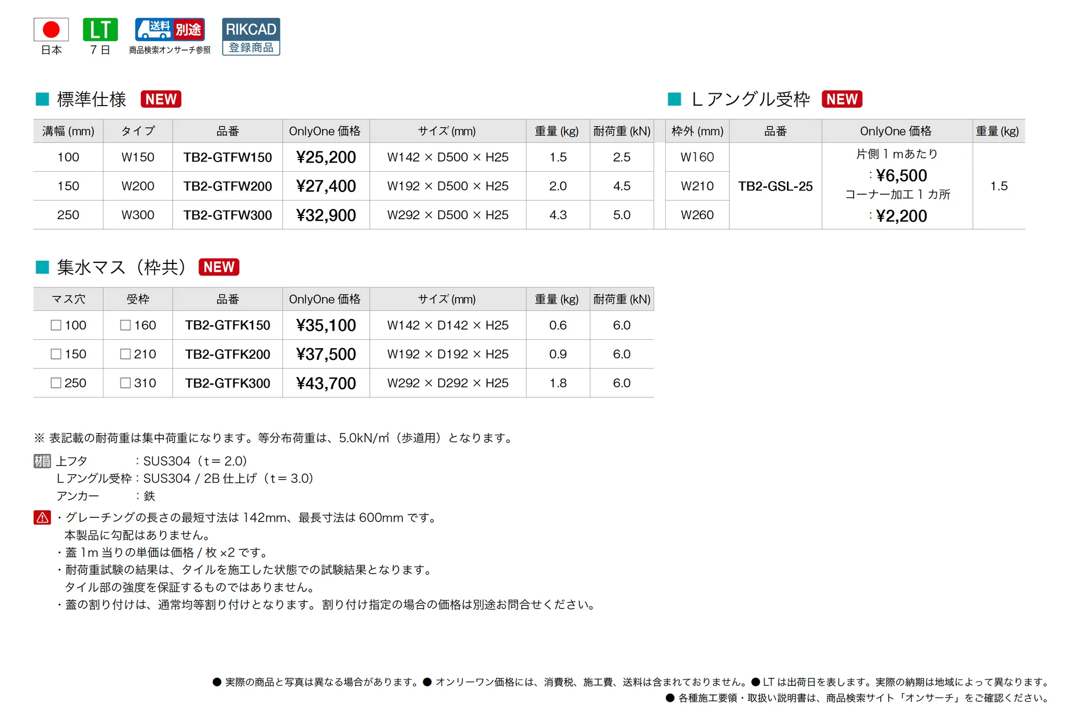Click product code TB2-GTFK200
Screen dimensions: 1067x721
[x=228, y=354]
